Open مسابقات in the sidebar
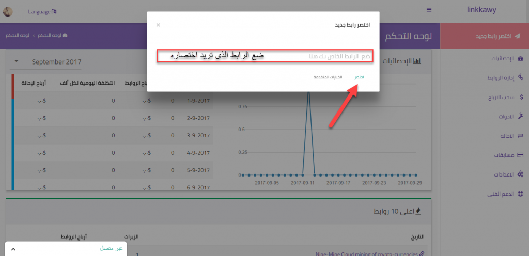The width and height of the screenshot is (529, 256). click(x=504, y=155)
